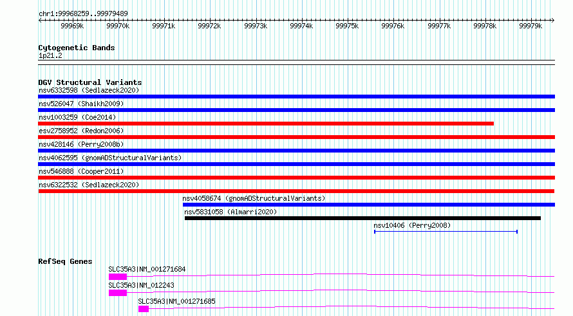The height and width of the screenshot is (316, 573).
Task: Select the SLC35A3|NM_001271685 gene label
Action: pos(176,301)
